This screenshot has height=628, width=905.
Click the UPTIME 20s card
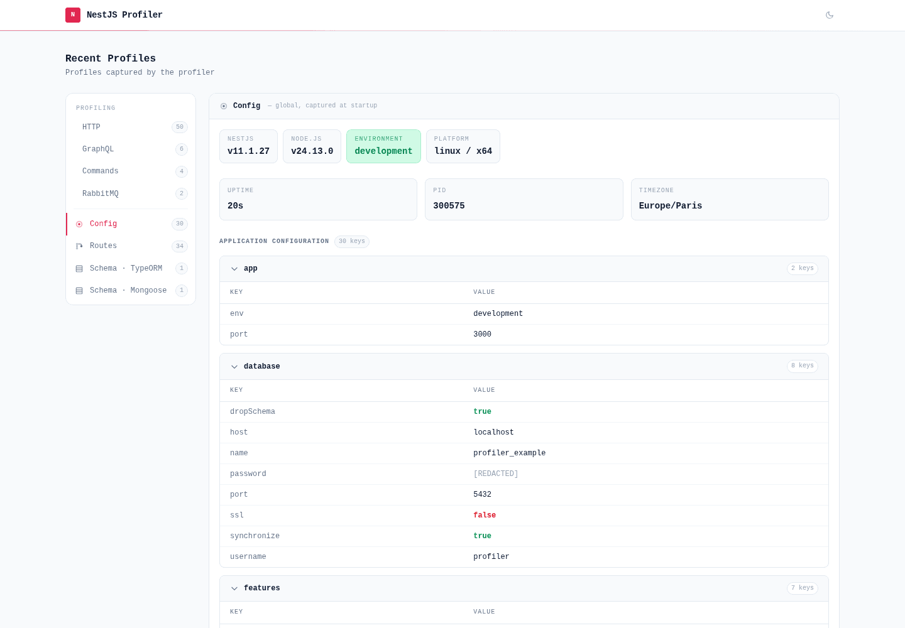click(318, 199)
